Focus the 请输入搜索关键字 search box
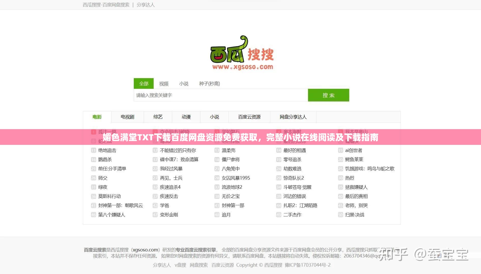 (221, 95)
